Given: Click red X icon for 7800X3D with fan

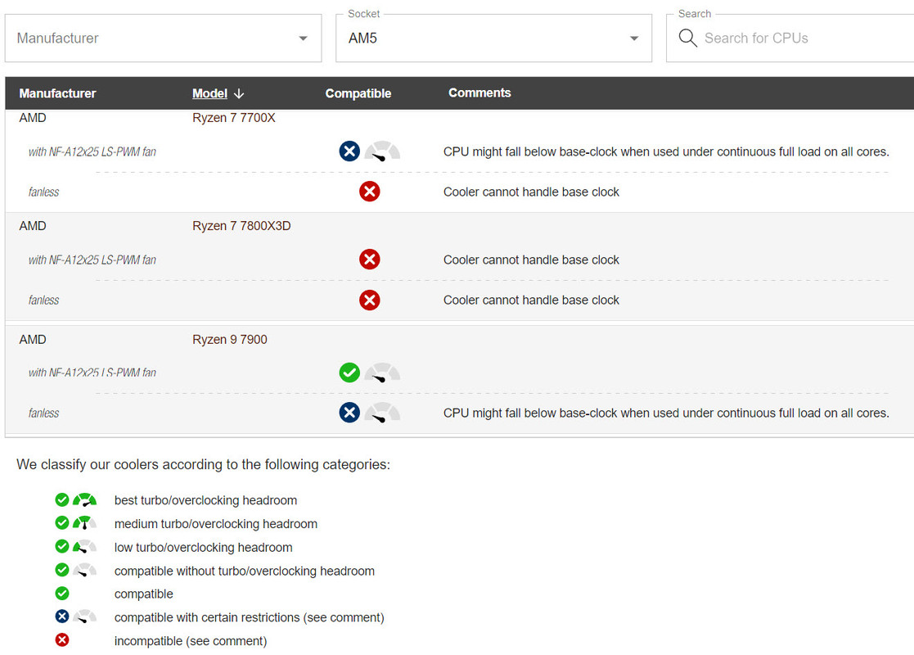Looking at the screenshot, I should coord(370,259).
